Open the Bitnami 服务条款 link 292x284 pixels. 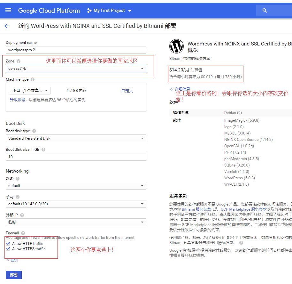[x=196, y=209]
